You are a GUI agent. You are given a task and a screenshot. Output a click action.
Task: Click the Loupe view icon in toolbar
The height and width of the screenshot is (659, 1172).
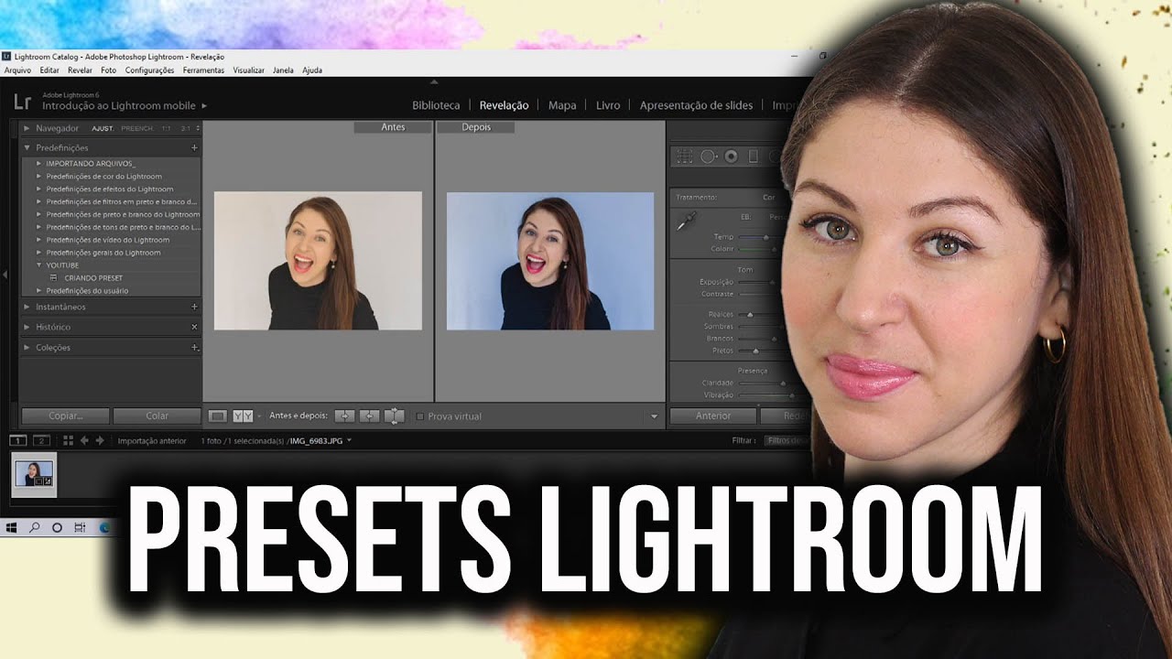(218, 416)
